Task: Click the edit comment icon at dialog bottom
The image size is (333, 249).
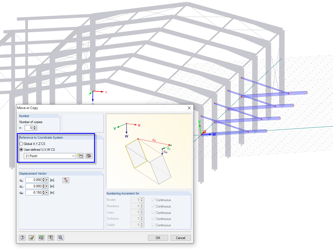Action: coord(32,238)
